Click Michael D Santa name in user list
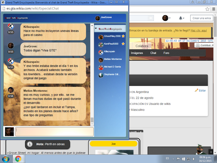217x163 pixels. [x=112, y=67]
